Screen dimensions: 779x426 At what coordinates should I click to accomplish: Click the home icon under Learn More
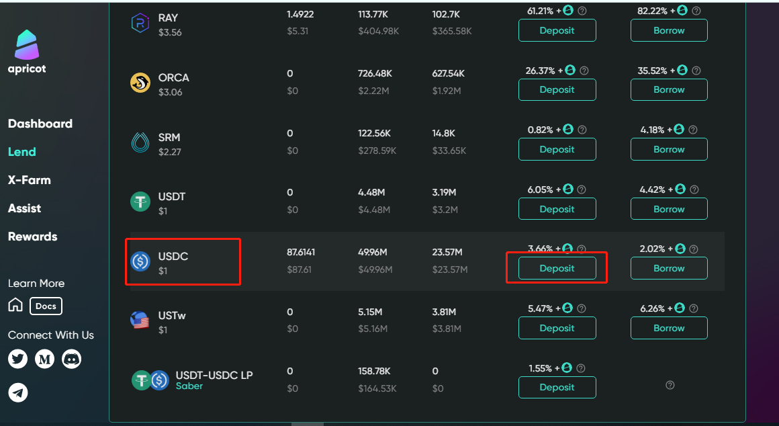pos(15,306)
